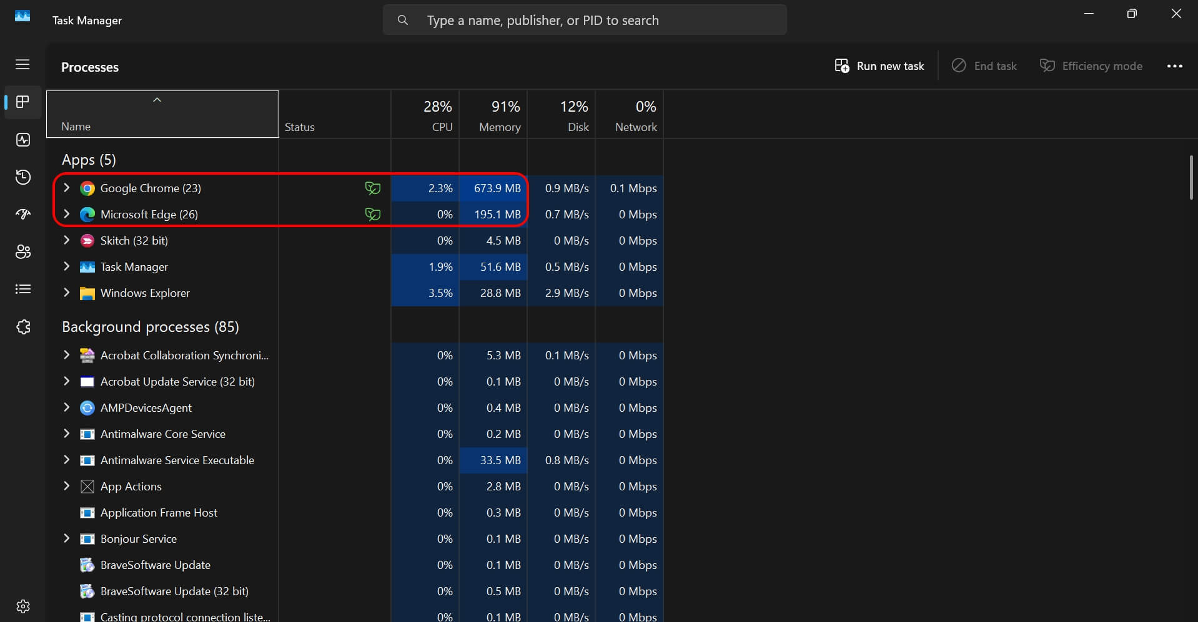Click Edge's 195.1 MB memory value
Screen dimensions: 1198x622
[x=497, y=215]
